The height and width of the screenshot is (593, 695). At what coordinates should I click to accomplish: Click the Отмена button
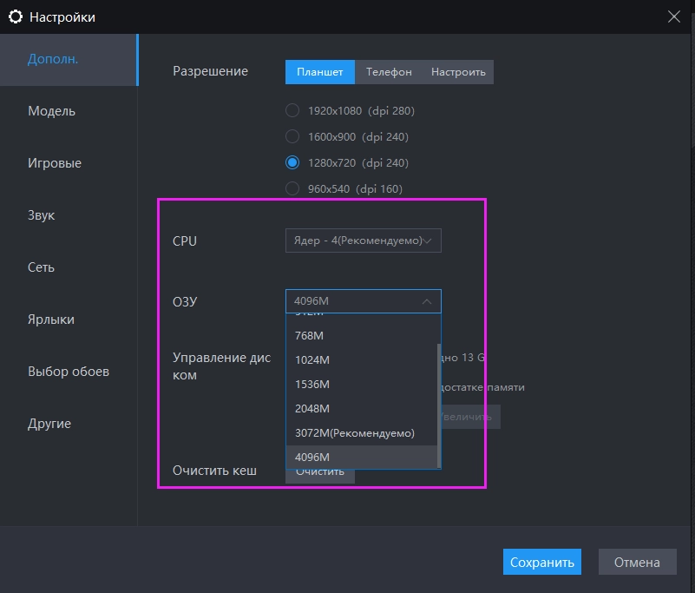[x=637, y=562]
